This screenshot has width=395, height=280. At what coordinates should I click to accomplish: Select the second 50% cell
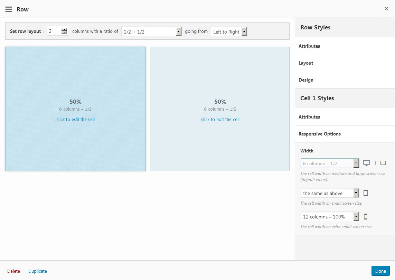point(220,109)
